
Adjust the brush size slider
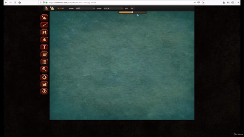[x=132, y=12]
